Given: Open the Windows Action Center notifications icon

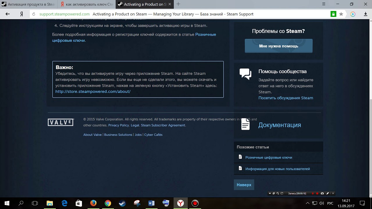Looking at the screenshot, I should pos(362,203).
